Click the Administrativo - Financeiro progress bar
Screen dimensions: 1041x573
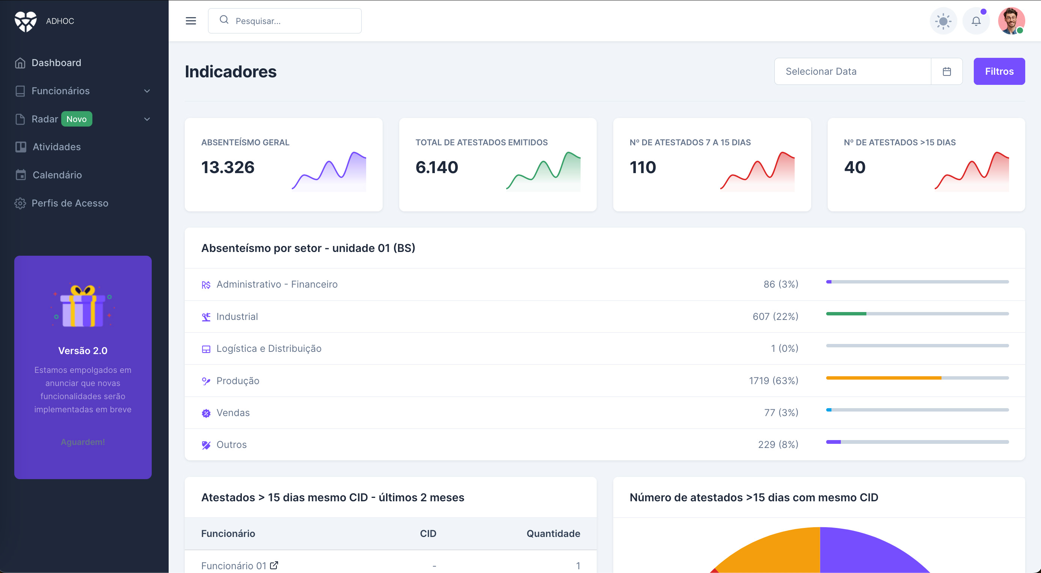coord(917,282)
